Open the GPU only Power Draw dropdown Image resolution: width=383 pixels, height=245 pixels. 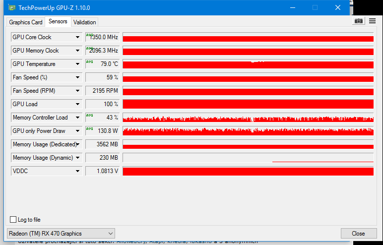[78, 131]
